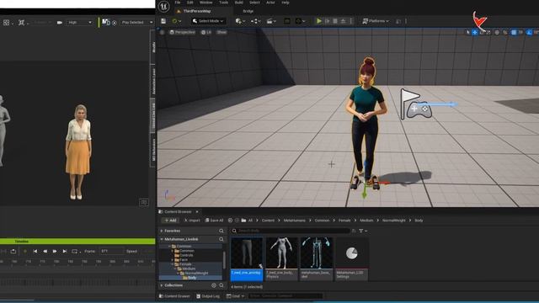Toggle the surface snapping globe icon

click(x=497, y=32)
